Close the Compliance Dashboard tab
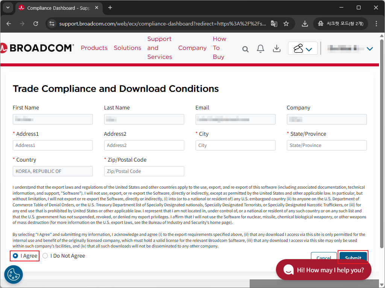Screen dimensions: 385x288 tap(97, 7)
